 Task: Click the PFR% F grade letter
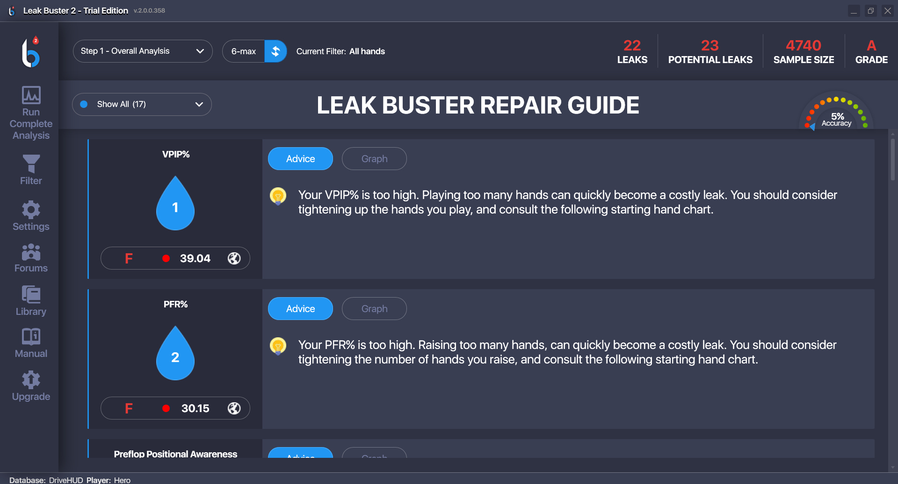(x=129, y=408)
